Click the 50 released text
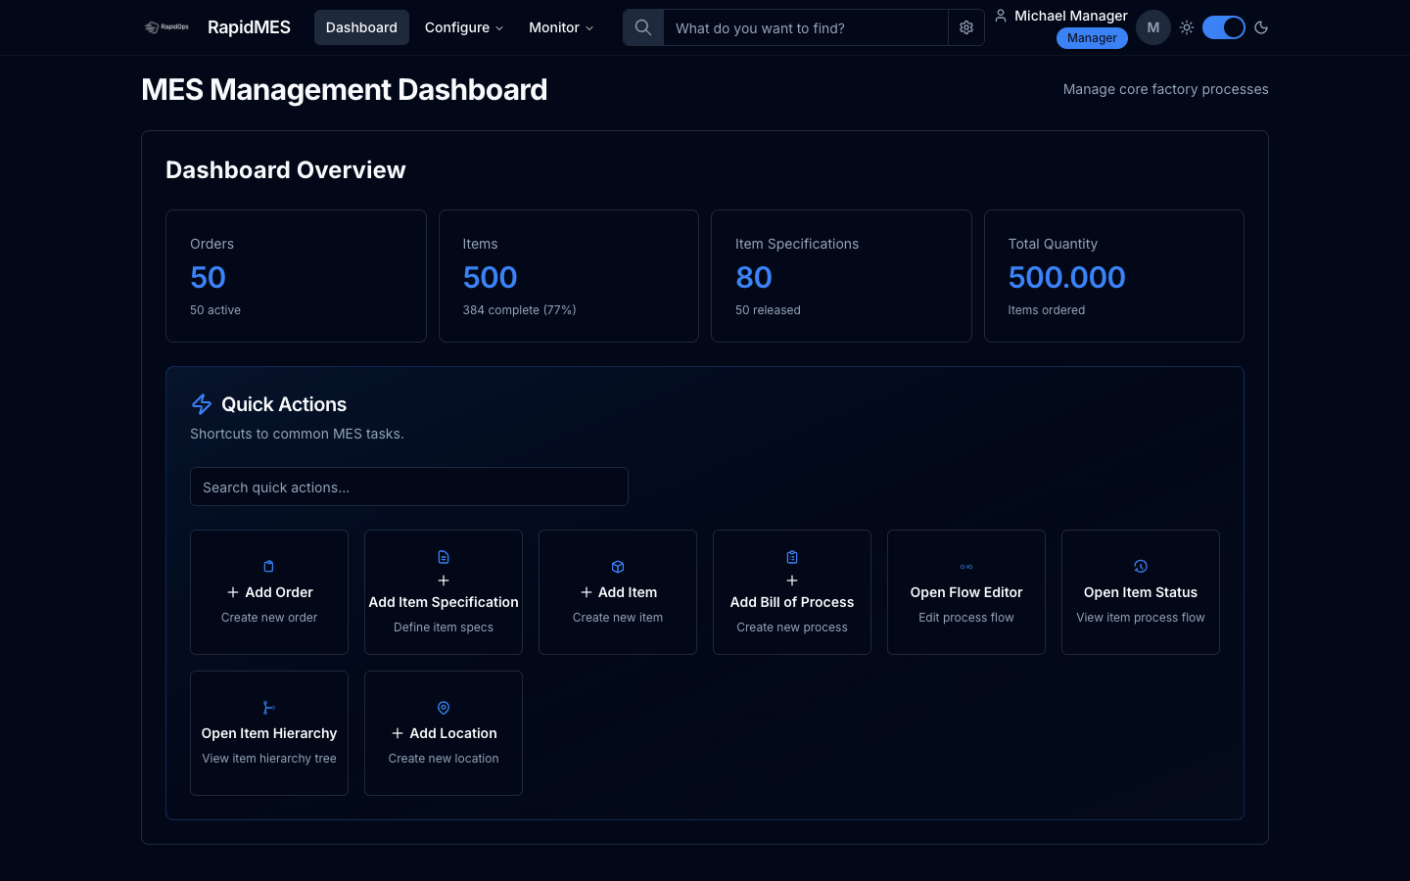 pos(768,310)
